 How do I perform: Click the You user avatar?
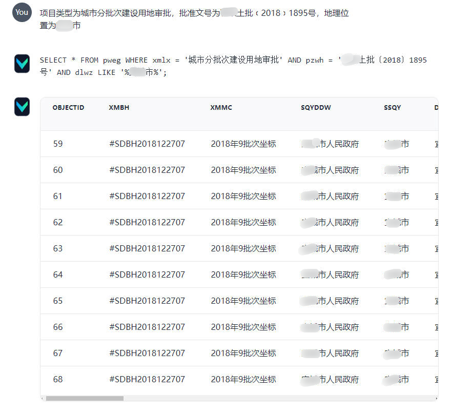22,12
